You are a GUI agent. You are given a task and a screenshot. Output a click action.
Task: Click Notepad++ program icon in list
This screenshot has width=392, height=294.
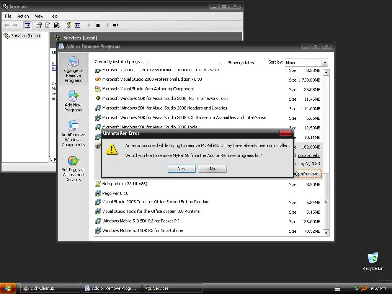tap(98, 184)
